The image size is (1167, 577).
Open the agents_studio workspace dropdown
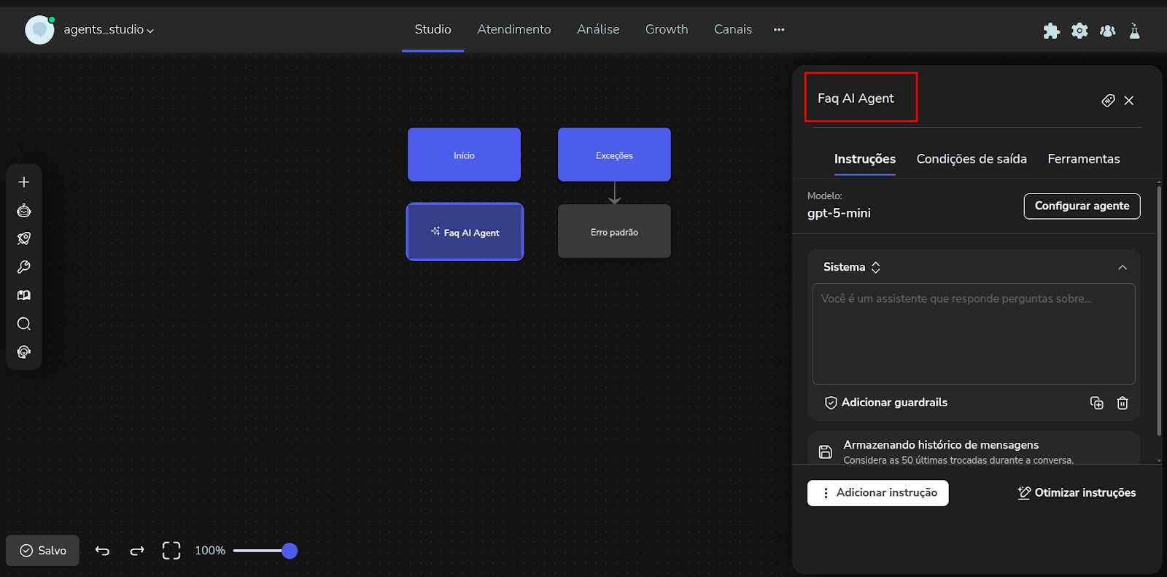click(x=109, y=30)
